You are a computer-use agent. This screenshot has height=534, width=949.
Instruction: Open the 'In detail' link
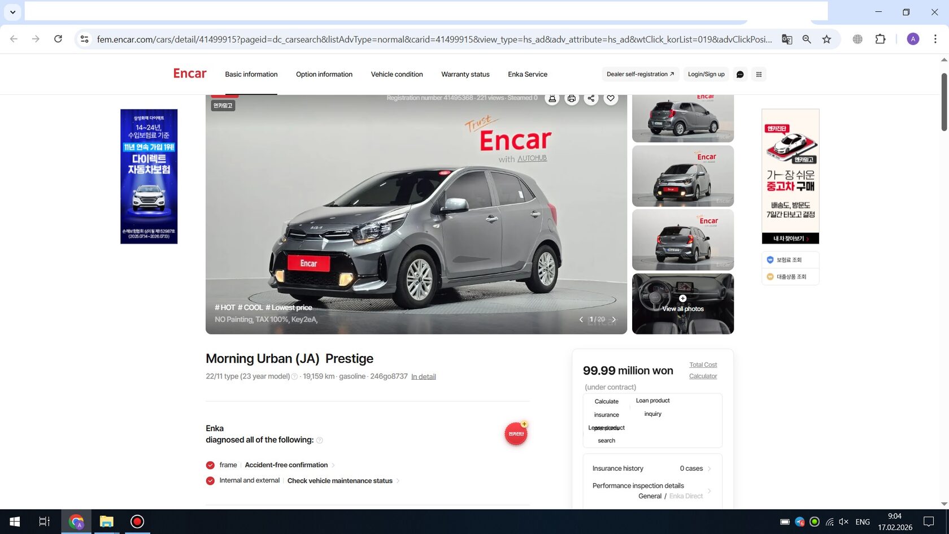pos(424,377)
